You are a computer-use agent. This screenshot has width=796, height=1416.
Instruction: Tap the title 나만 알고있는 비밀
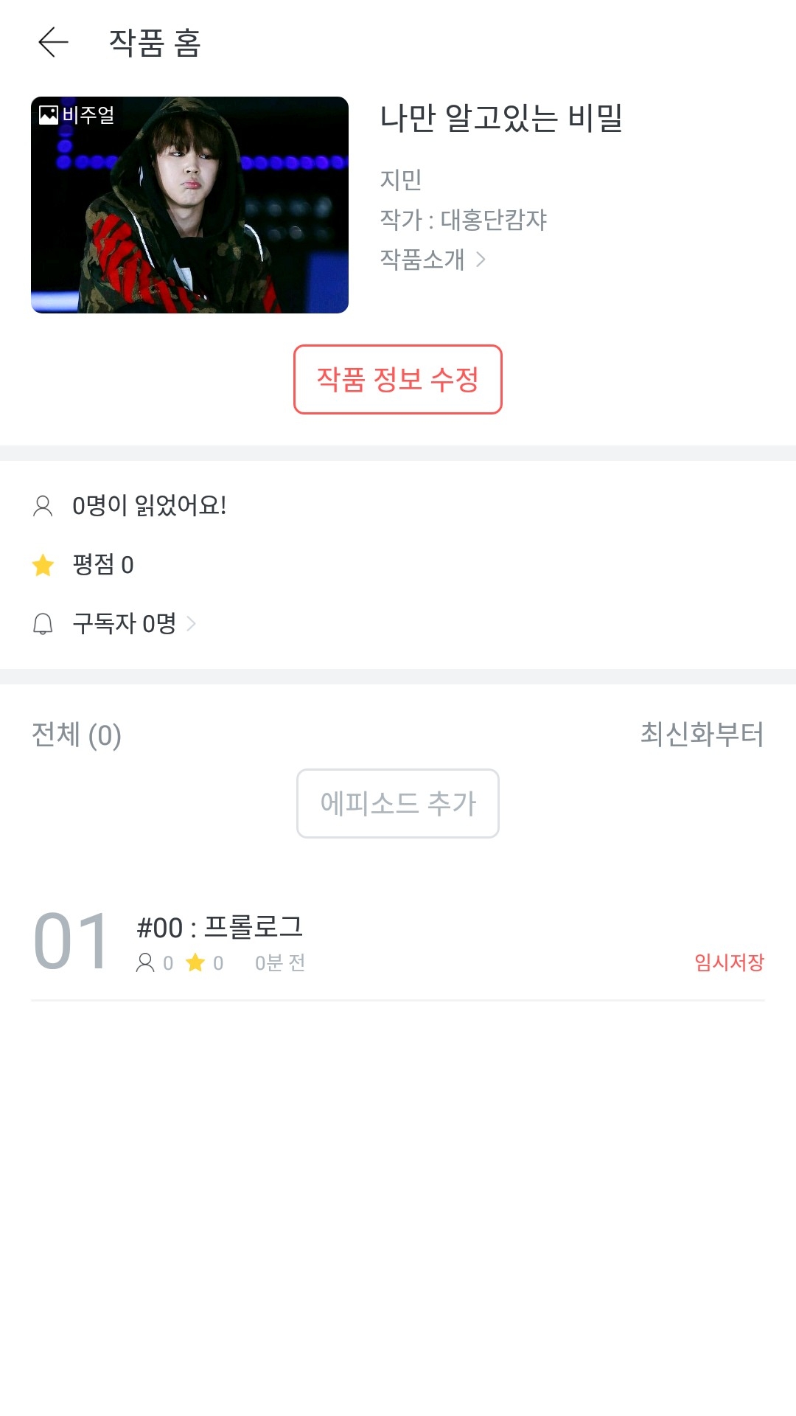coord(501,118)
